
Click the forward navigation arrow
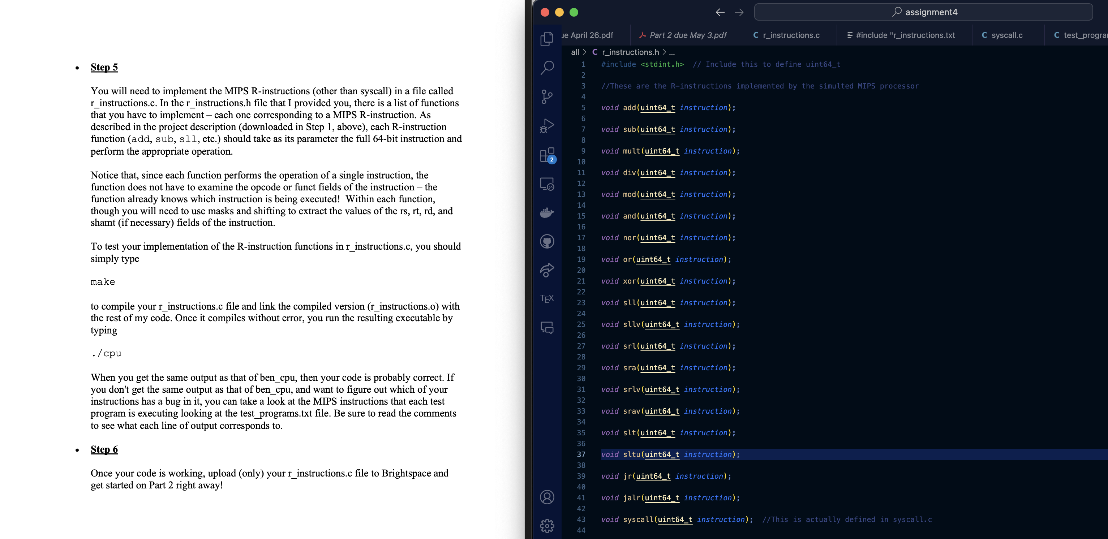pos(739,12)
